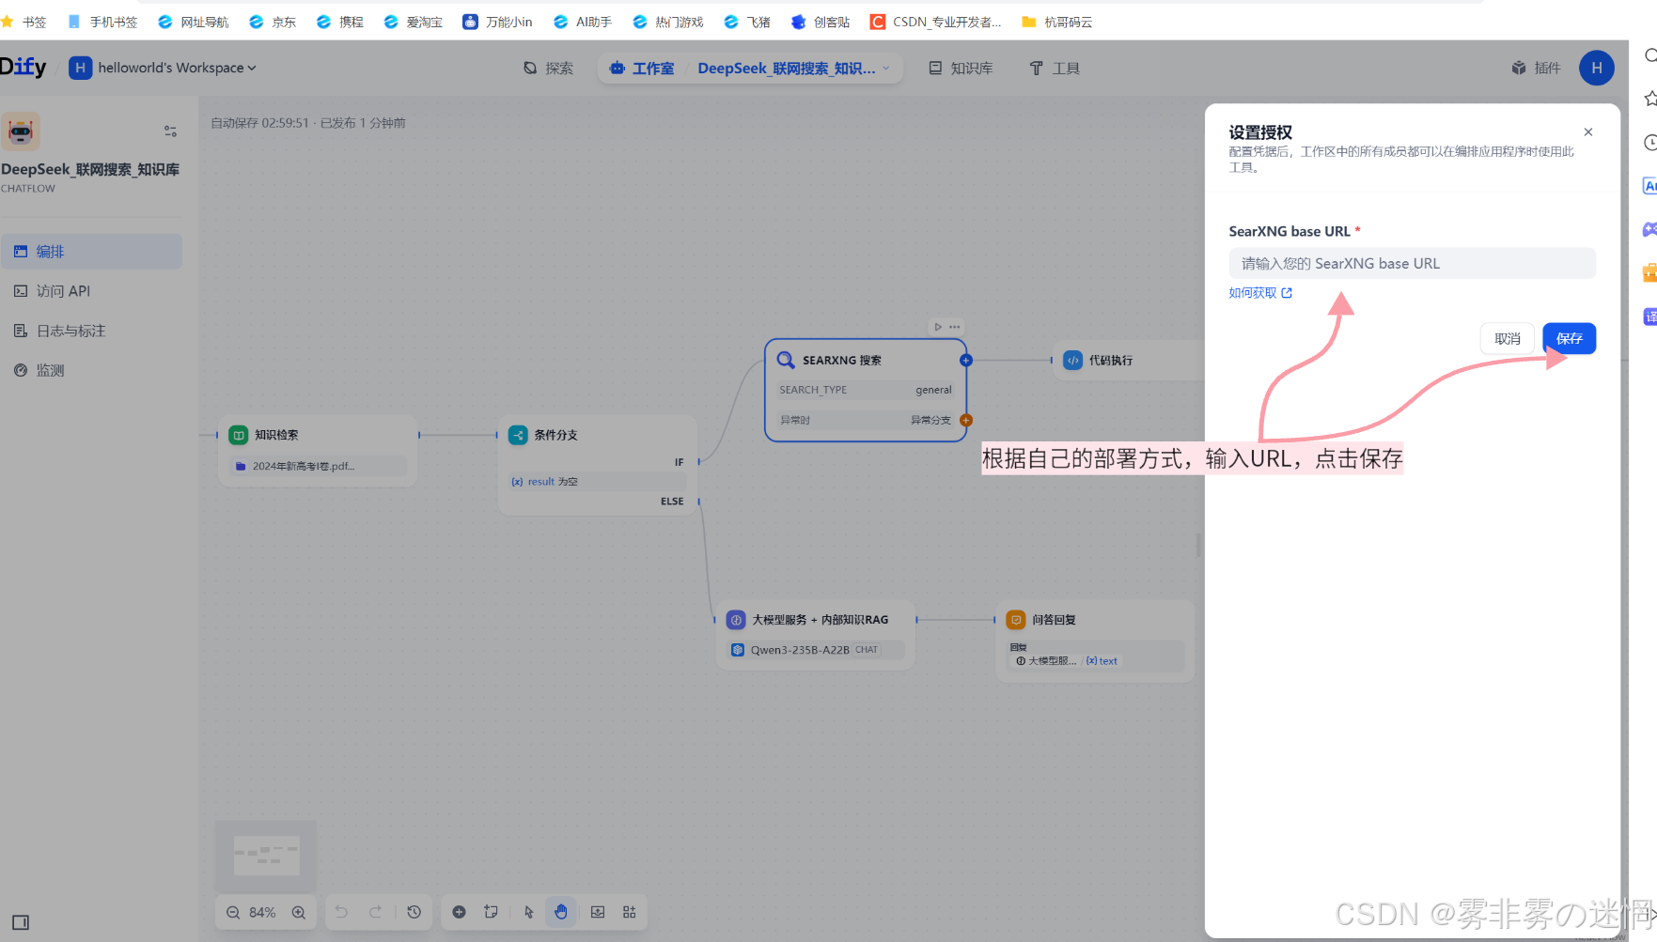Viewport: 1657px width, 942px height.
Task: Expand the DeepSeek app name dropdown in header
Action: coord(885,68)
